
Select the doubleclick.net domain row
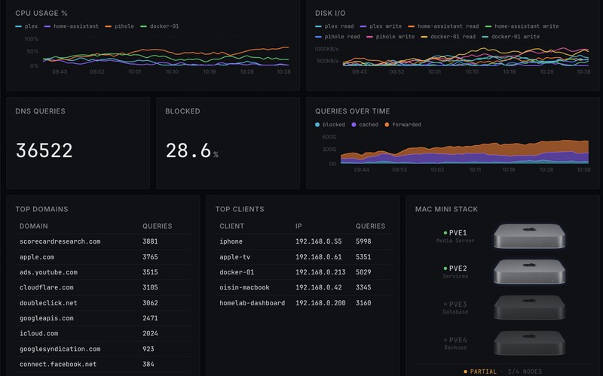(x=103, y=303)
